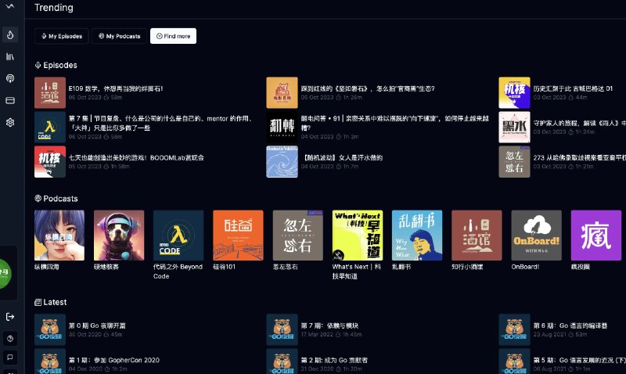This screenshot has height=374, width=626.
Task: Open the 乱翻书 podcast cover
Action: point(417,236)
